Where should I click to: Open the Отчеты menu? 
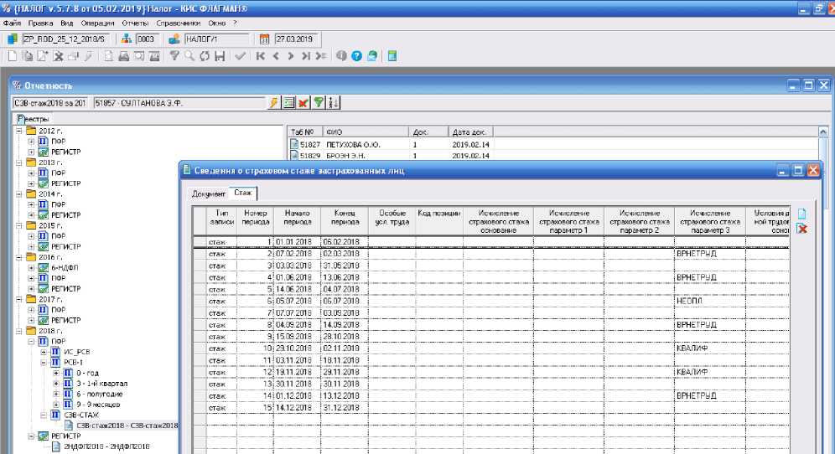pyautogui.click(x=136, y=23)
